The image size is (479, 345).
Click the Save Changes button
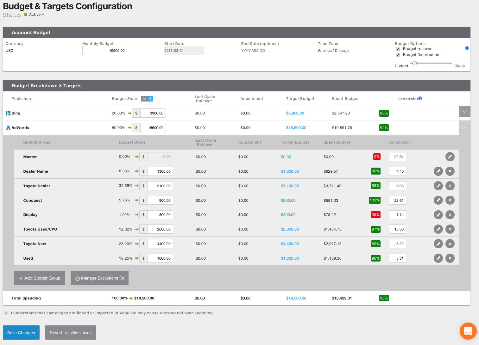(x=21, y=333)
